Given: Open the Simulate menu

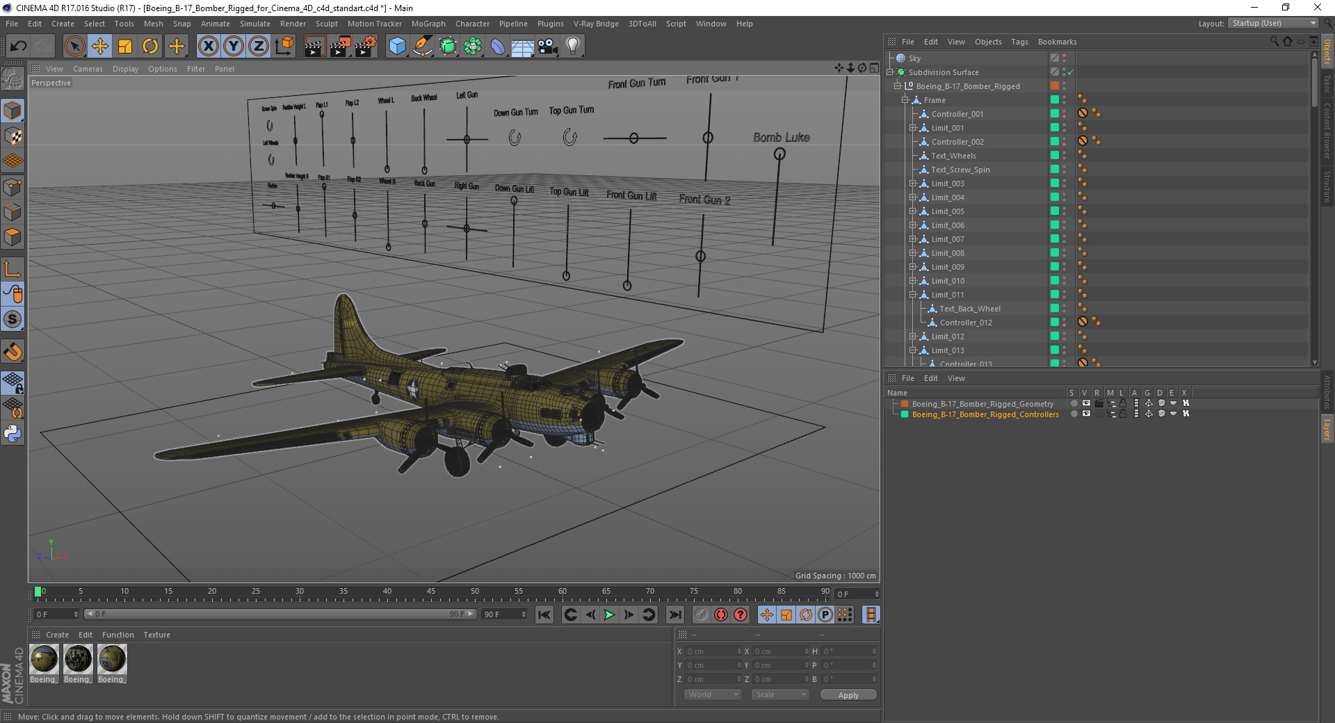Looking at the screenshot, I should [254, 24].
